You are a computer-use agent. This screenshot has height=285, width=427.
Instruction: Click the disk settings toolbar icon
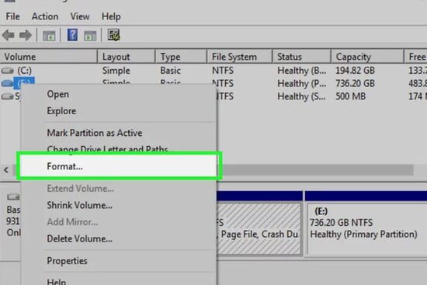click(x=113, y=35)
